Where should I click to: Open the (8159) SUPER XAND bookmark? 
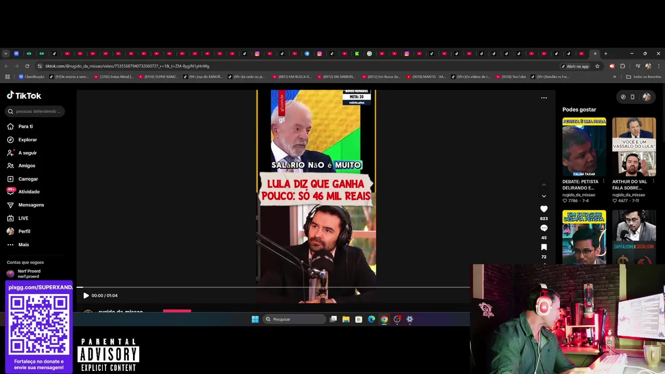(x=158, y=77)
